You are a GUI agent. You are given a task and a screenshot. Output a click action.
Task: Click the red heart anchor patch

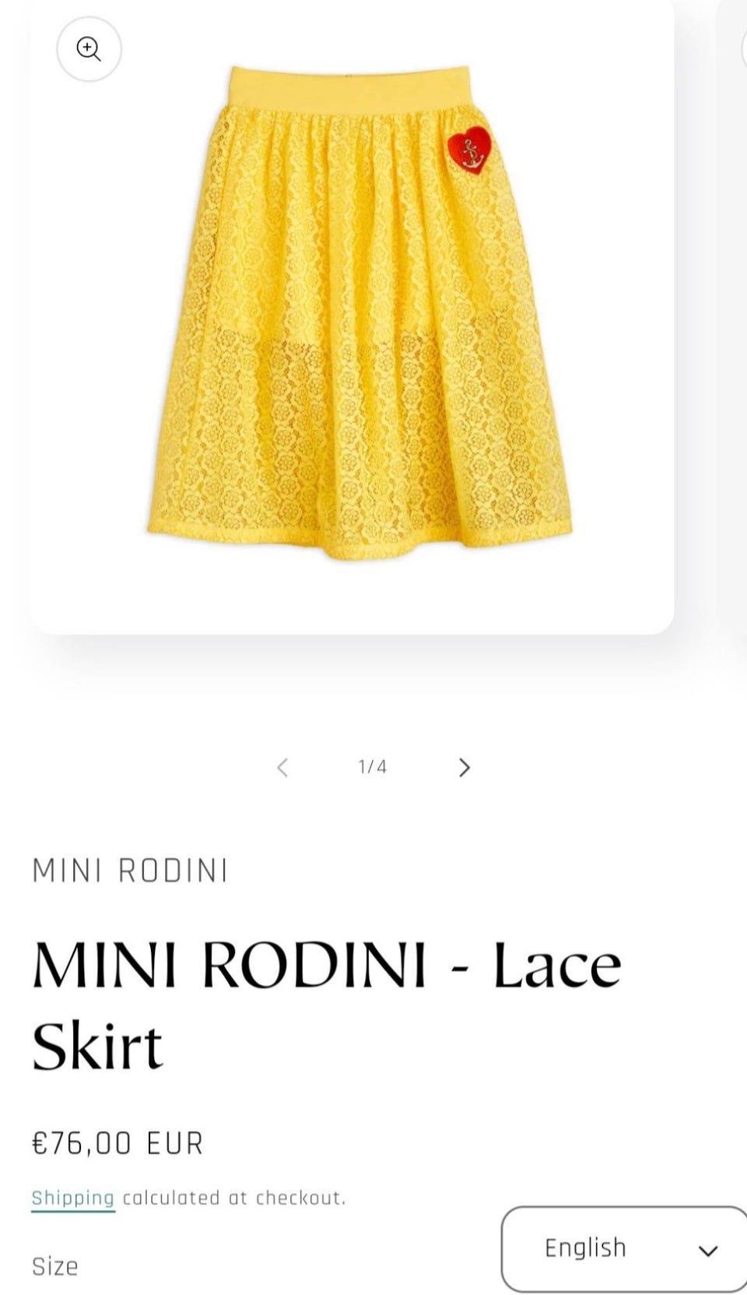pyautogui.click(x=469, y=153)
